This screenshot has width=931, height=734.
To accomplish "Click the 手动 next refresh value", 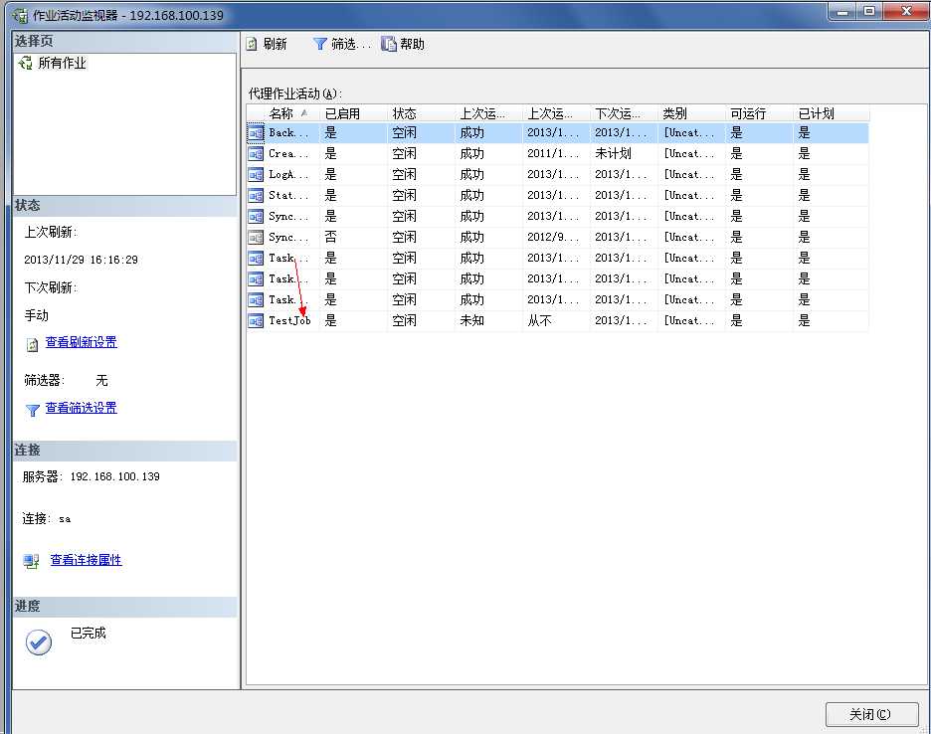I will pyautogui.click(x=36, y=315).
